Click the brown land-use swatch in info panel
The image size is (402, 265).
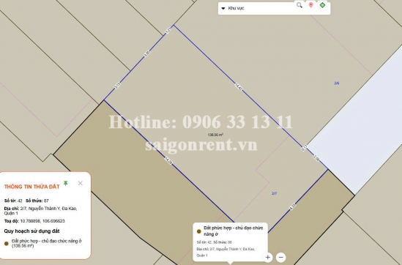pyautogui.click(x=7, y=244)
